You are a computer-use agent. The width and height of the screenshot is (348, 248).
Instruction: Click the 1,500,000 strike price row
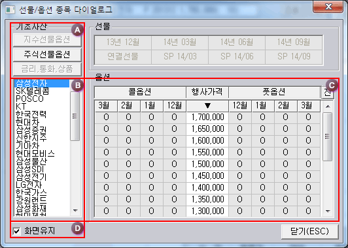tap(207, 164)
